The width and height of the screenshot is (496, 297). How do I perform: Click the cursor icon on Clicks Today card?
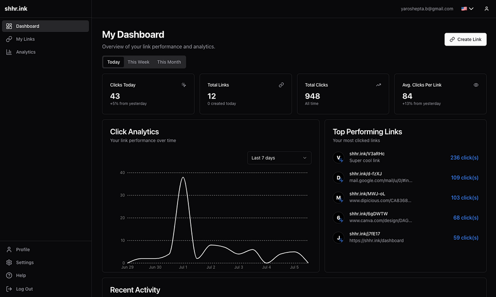point(183,85)
